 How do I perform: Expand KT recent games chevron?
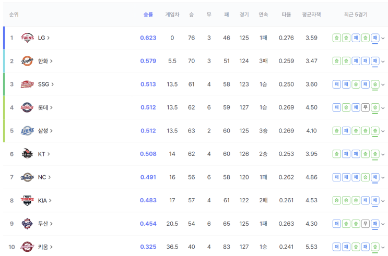coord(383,154)
